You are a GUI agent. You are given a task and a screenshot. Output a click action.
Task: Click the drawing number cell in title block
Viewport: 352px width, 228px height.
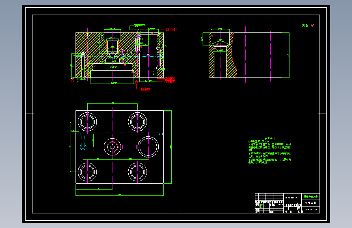click(x=311, y=210)
